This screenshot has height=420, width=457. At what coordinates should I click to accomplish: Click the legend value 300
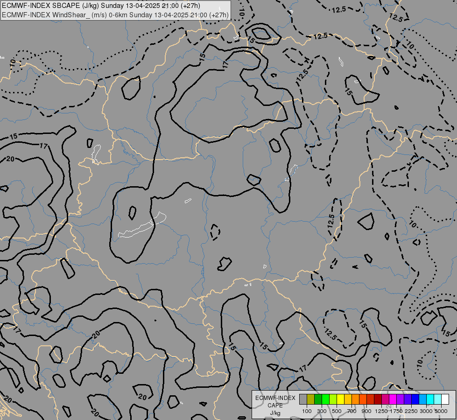tap(322, 411)
